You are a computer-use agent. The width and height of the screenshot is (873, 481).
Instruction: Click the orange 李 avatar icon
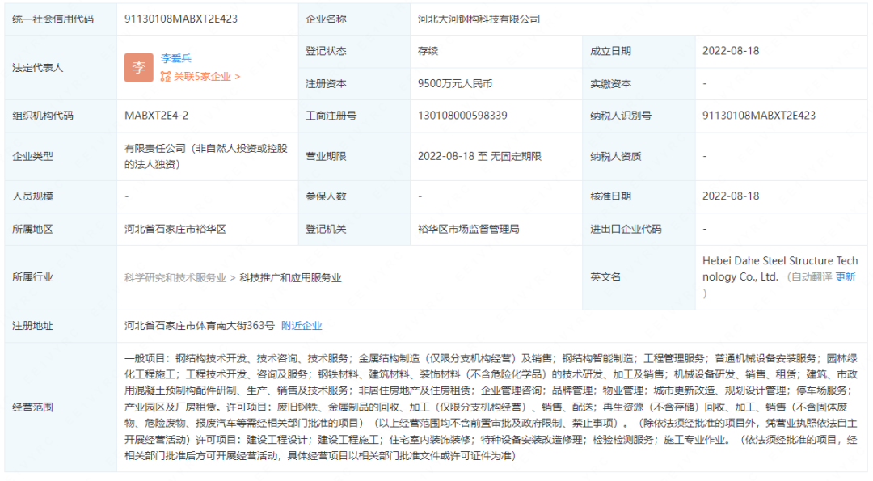point(139,67)
